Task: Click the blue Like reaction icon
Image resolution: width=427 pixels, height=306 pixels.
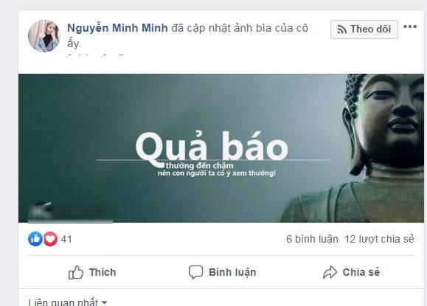Action: point(35,239)
